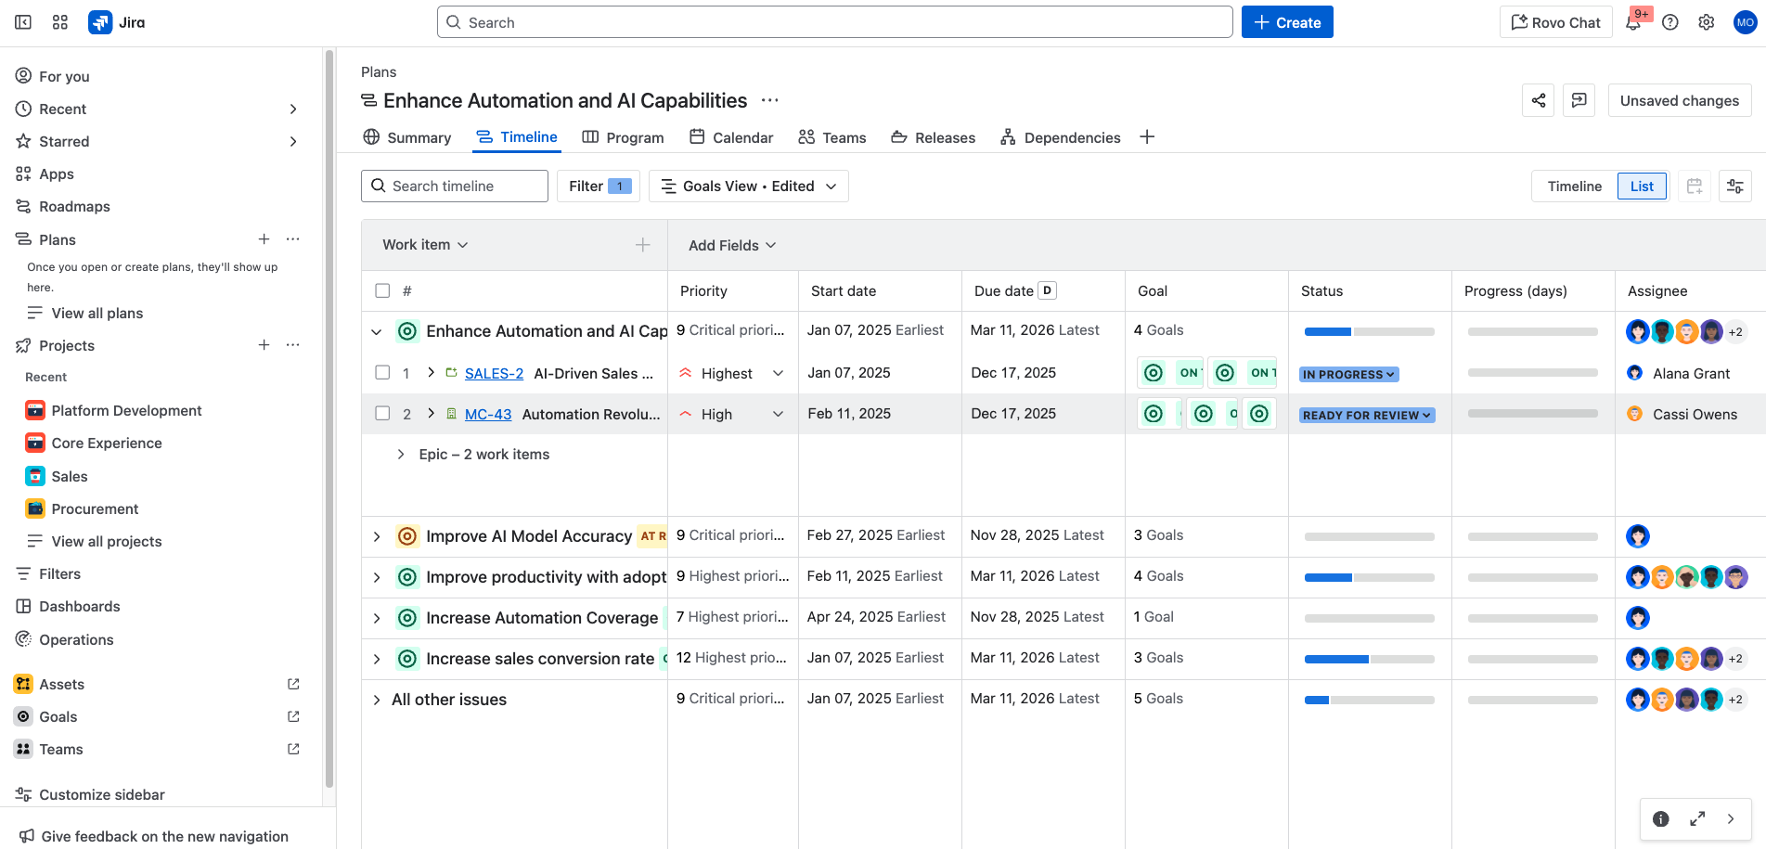Open the MC-43 issue link
This screenshot has height=849, width=1766.
488,415
